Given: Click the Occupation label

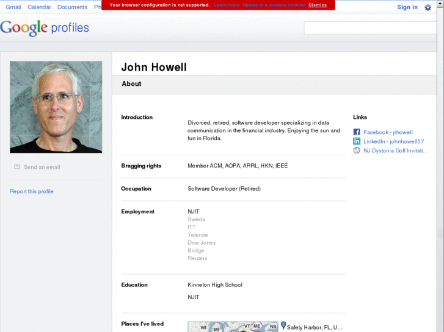Looking at the screenshot, I should (x=136, y=189).
